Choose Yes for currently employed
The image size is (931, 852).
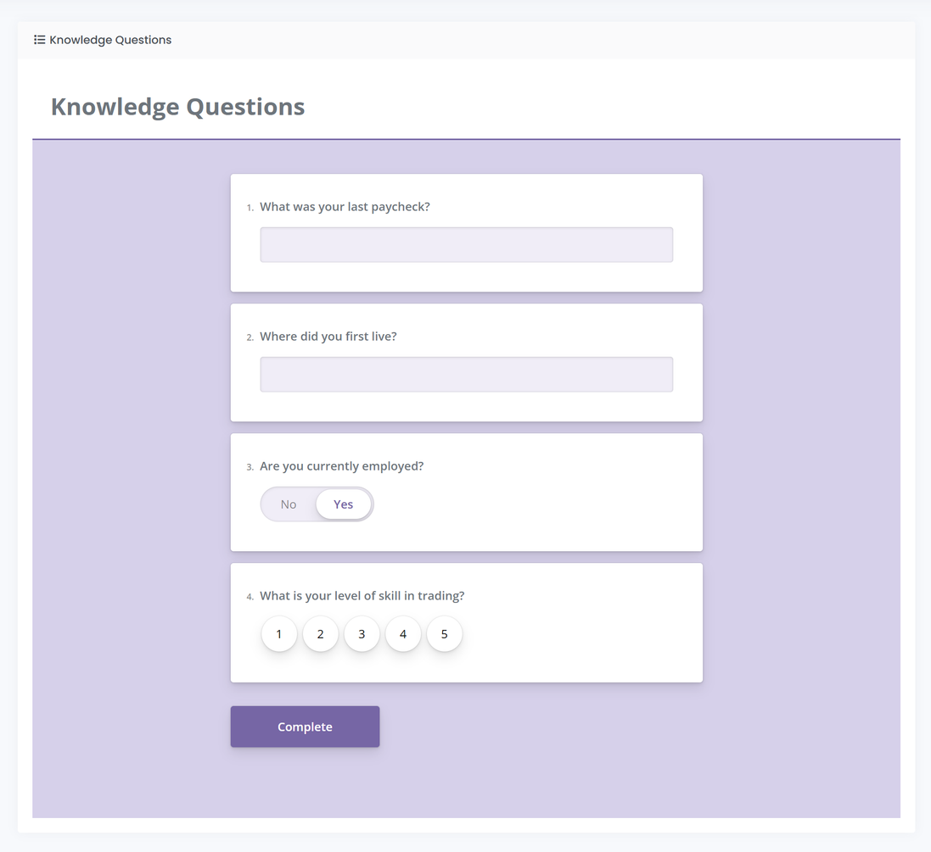(343, 504)
